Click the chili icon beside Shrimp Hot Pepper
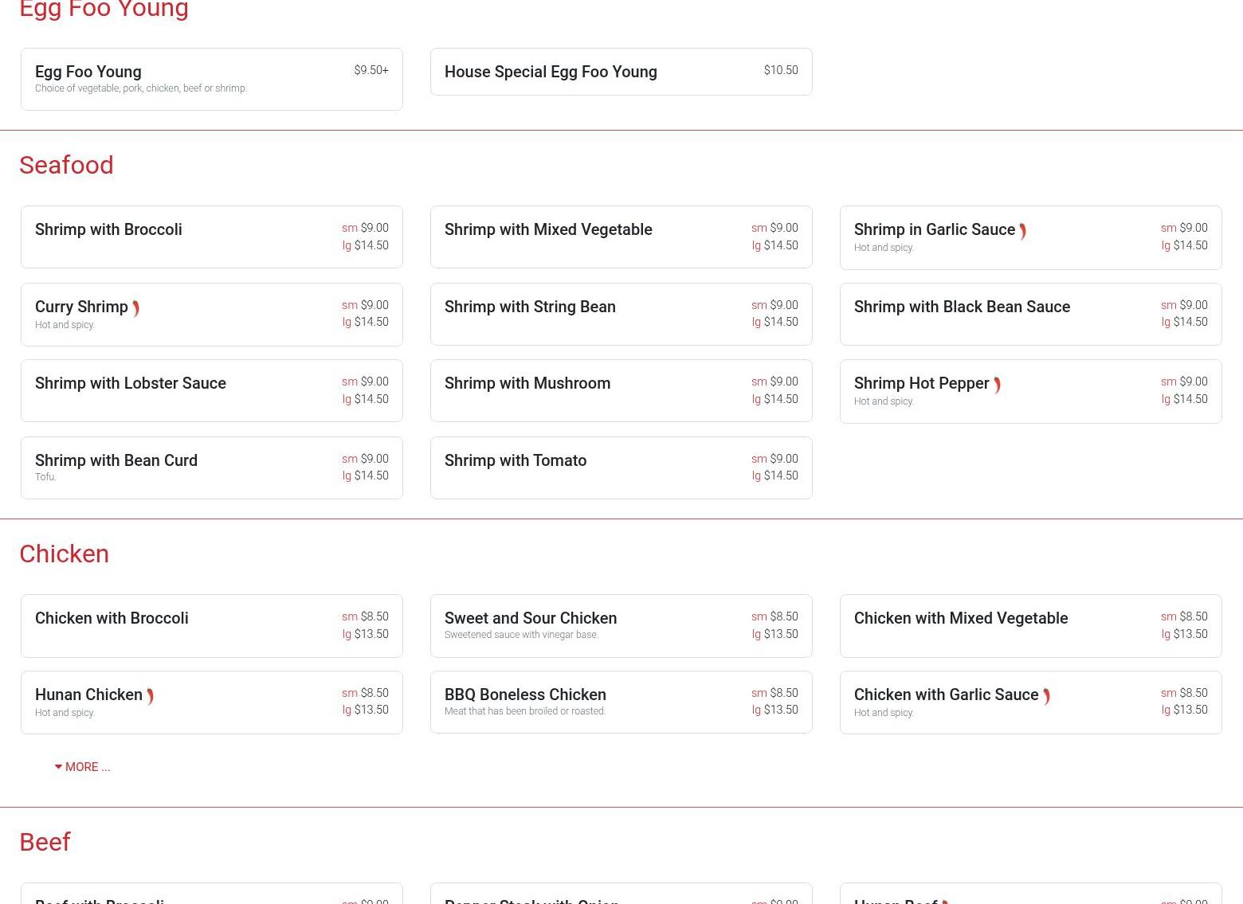1243x904 pixels. tap(997, 385)
